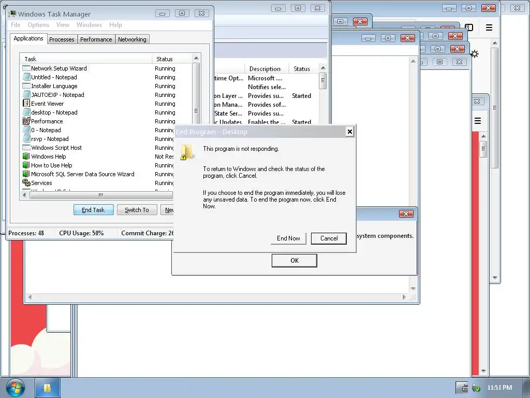Screen dimensions: 530x398
Task: Click the Description column header in Services window
Action: pyautogui.click(x=267, y=69)
